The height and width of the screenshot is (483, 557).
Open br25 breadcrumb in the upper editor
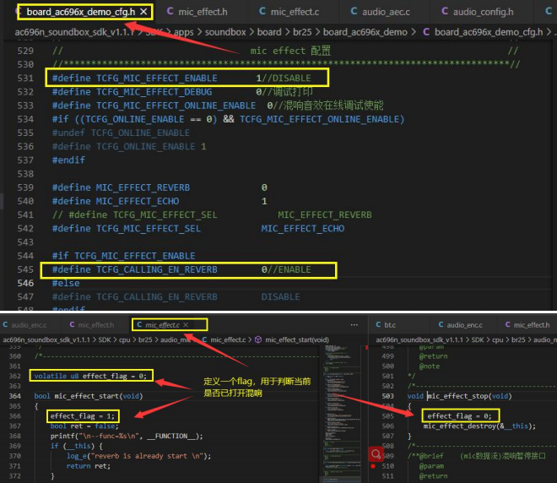302,32
